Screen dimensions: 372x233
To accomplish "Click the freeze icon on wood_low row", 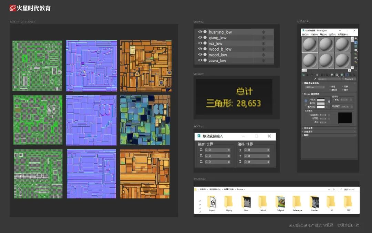I will (x=263, y=55).
